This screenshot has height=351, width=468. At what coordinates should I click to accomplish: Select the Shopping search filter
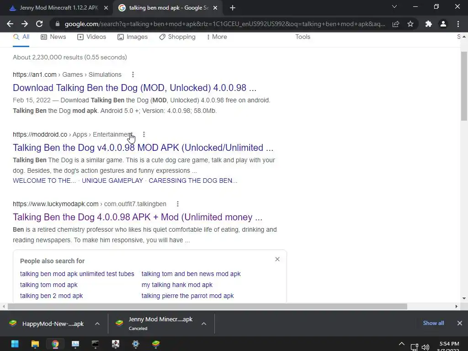click(x=177, y=37)
